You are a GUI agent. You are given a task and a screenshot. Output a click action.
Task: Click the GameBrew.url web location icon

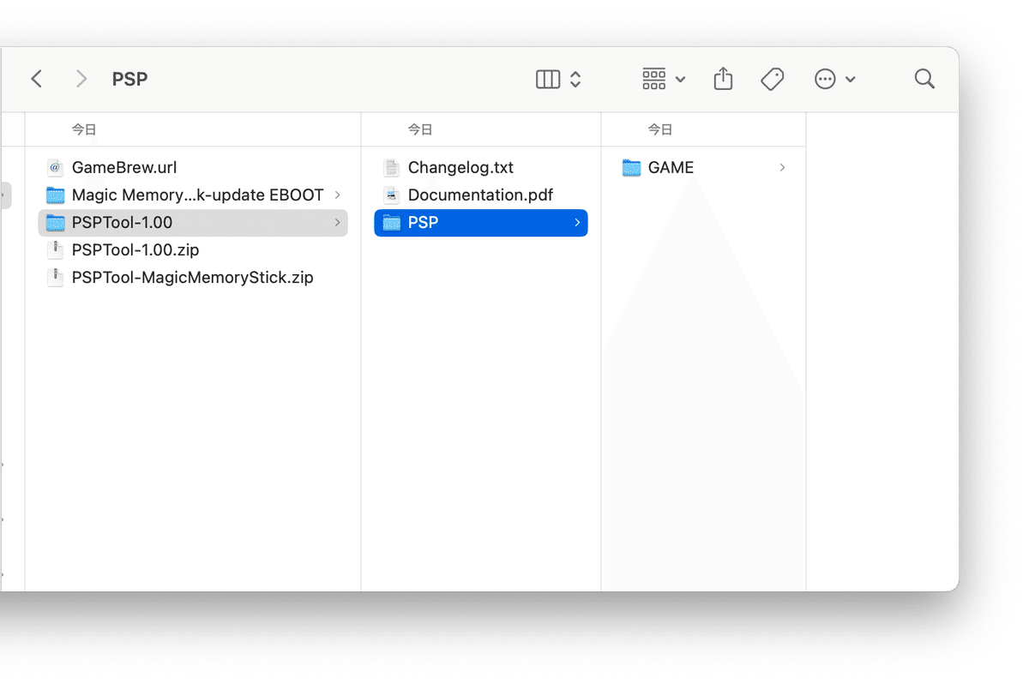pyautogui.click(x=56, y=168)
